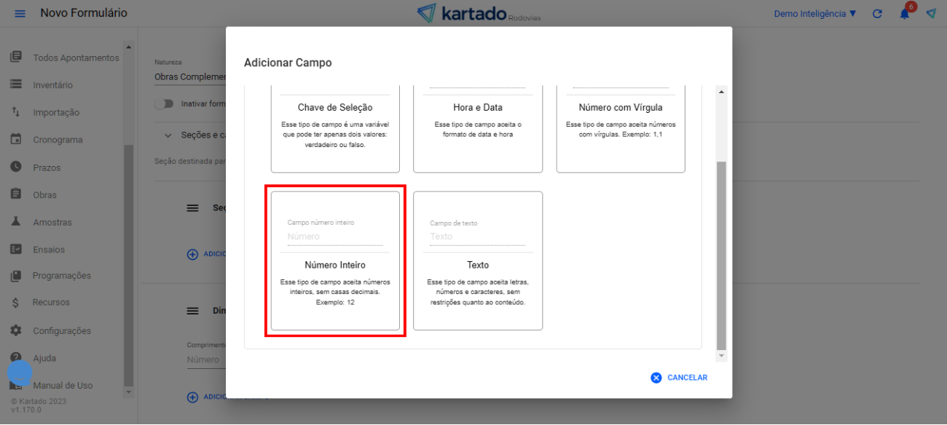Click the notification bell icon
The width and height of the screenshot is (947, 425).
pos(904,14)
